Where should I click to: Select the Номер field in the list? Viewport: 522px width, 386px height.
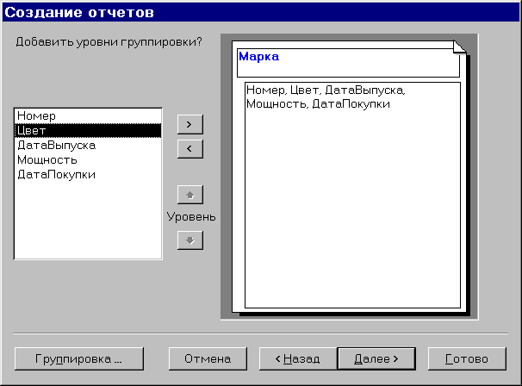[88, 116]
